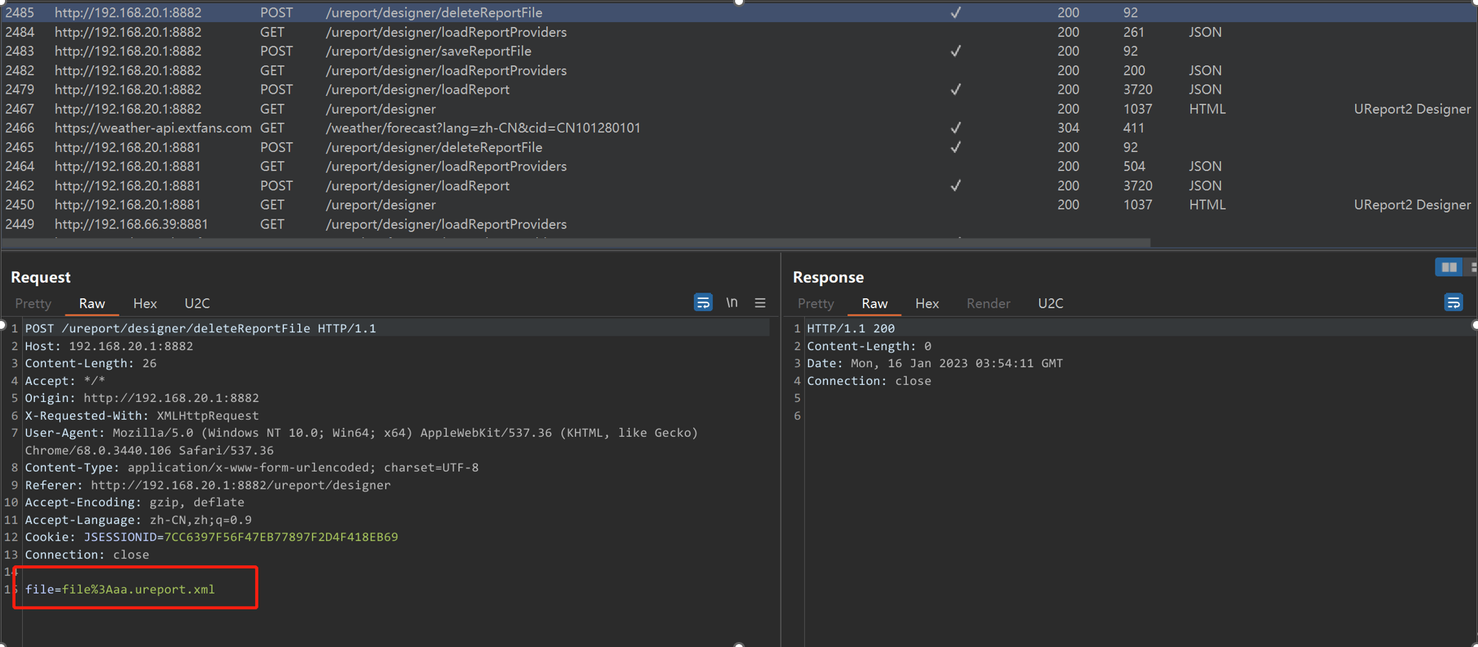Click status code 304 in row 2466

pos(1068,128)
